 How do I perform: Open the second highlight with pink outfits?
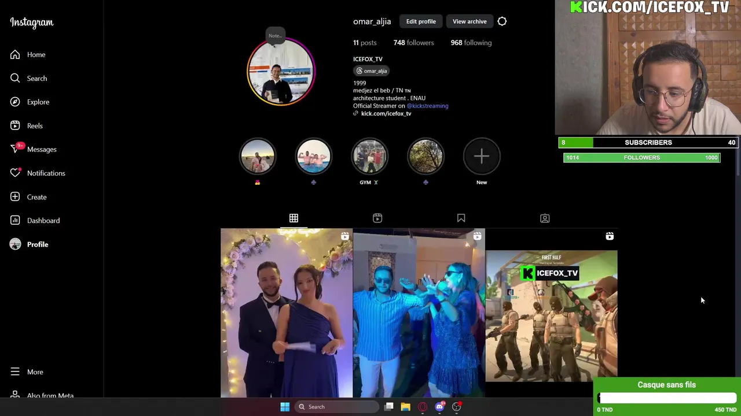tap(313, 156)
